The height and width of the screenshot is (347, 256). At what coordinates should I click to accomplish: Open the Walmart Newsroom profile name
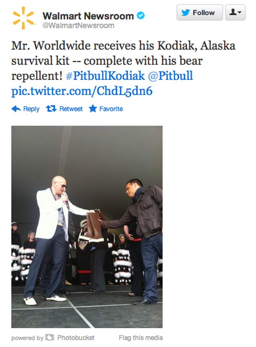88,16
